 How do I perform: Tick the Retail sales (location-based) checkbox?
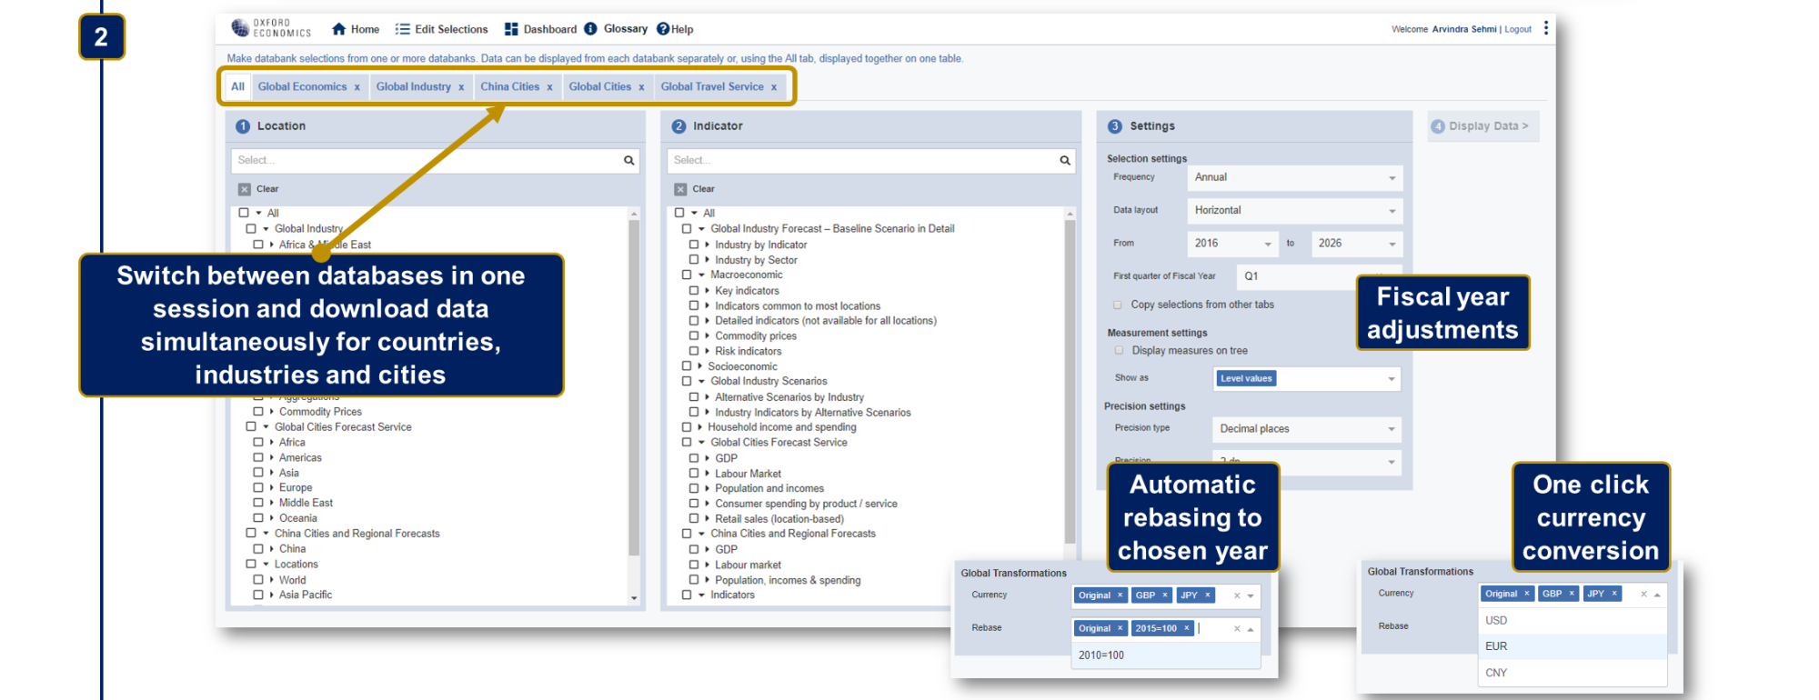(x=694, y=518)
